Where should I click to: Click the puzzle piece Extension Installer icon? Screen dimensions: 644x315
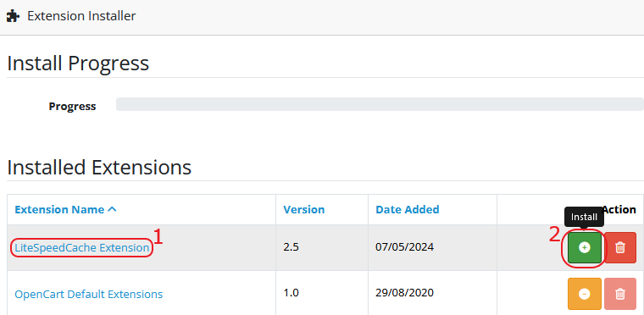point(14,16)
